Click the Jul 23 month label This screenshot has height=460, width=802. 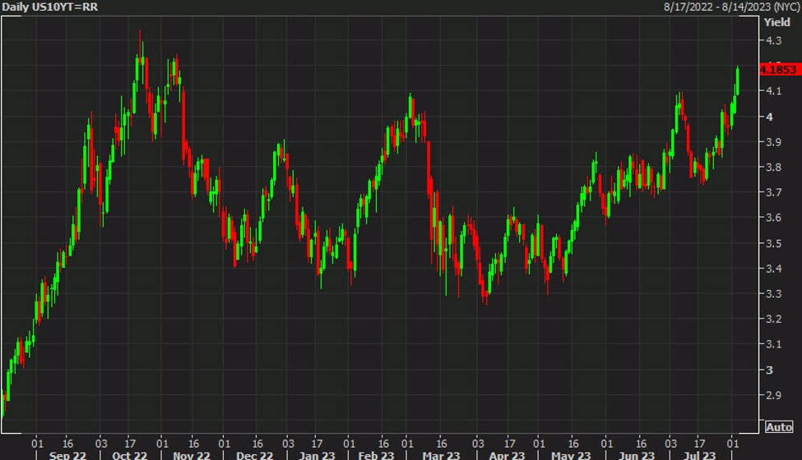click(700, 455)
